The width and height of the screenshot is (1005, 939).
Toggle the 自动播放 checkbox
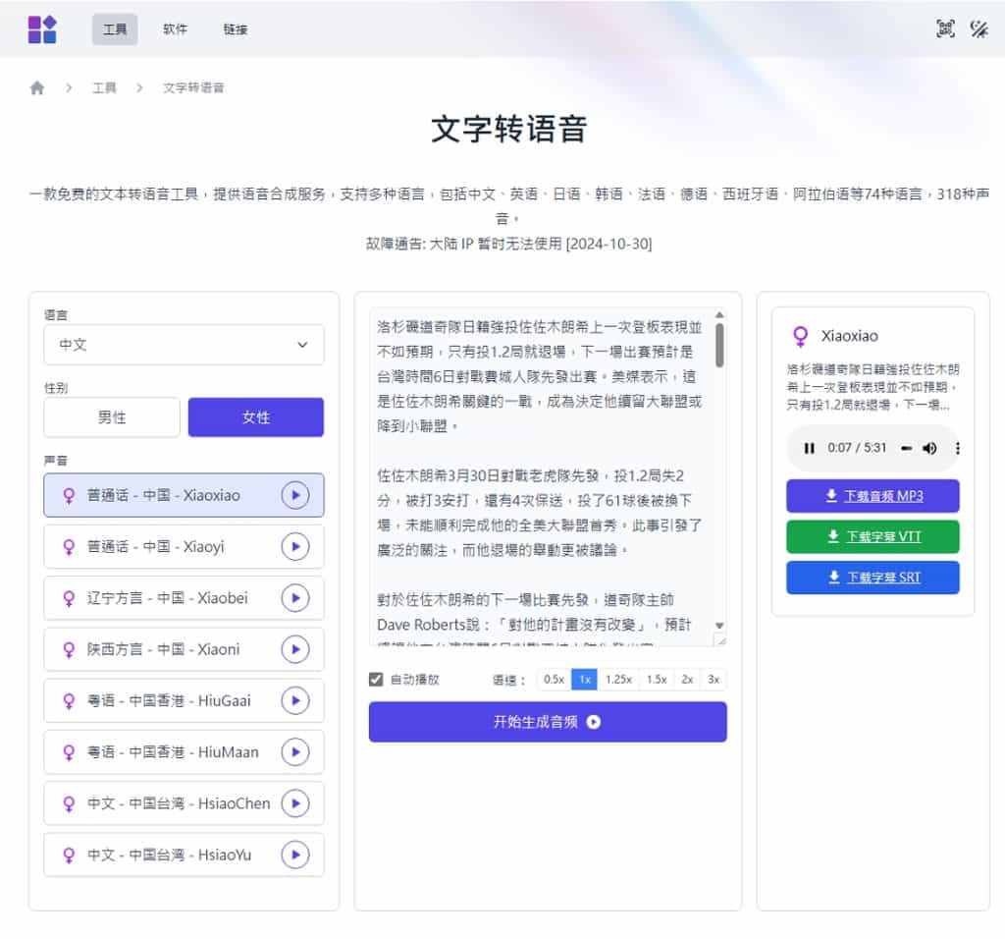(x=376, y=679)
